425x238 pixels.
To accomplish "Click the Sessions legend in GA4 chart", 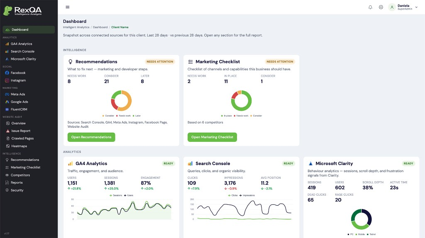I will coord(116,195).
